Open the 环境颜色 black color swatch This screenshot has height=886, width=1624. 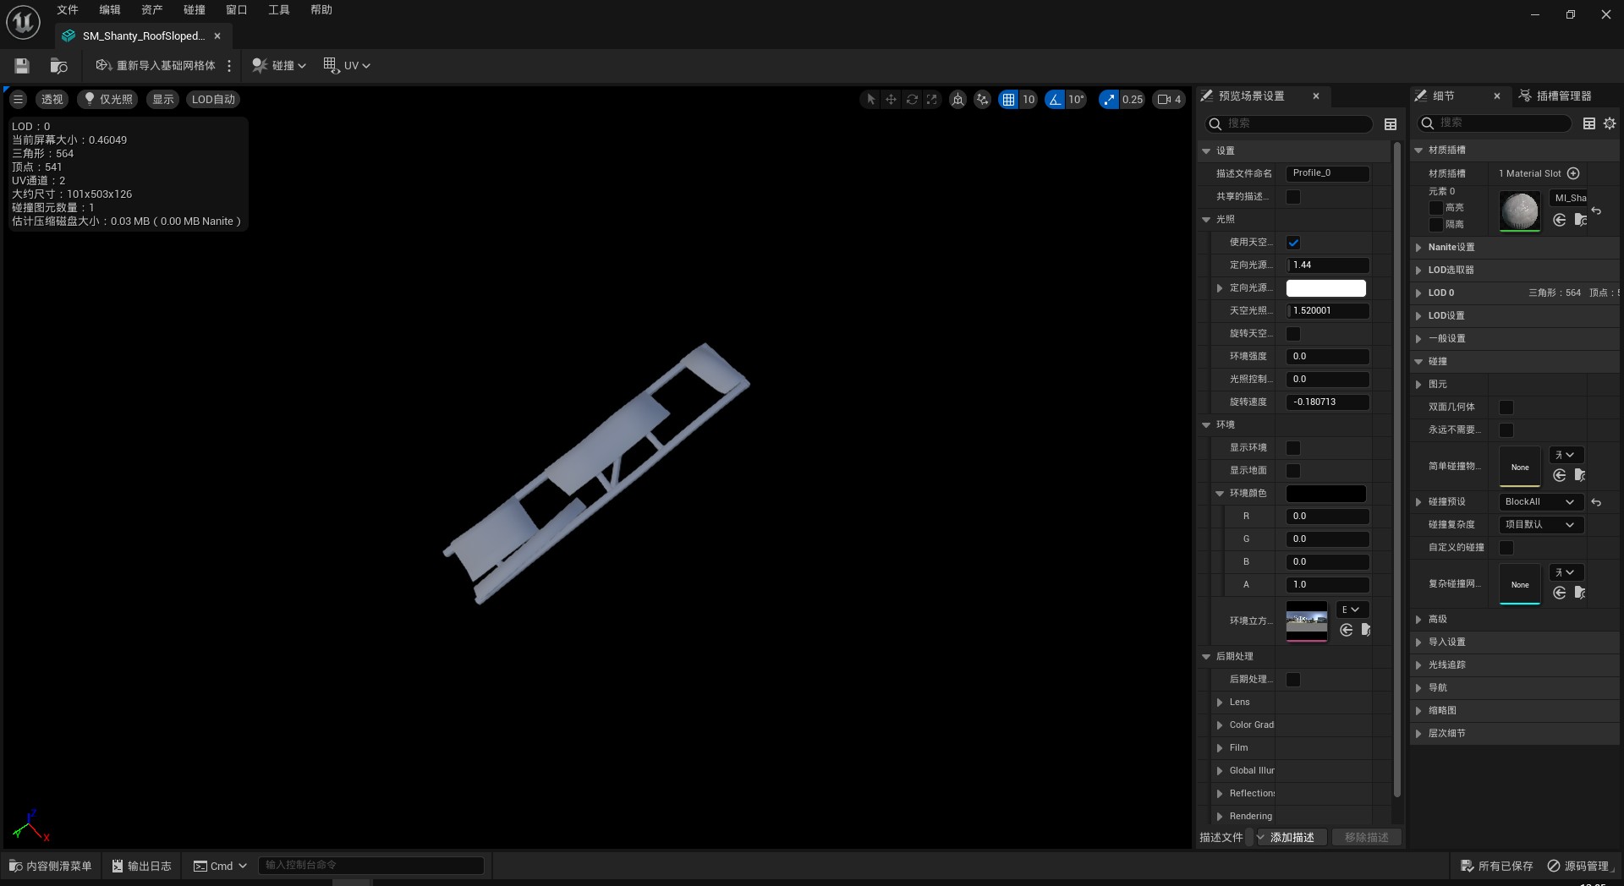[1325, 494]
